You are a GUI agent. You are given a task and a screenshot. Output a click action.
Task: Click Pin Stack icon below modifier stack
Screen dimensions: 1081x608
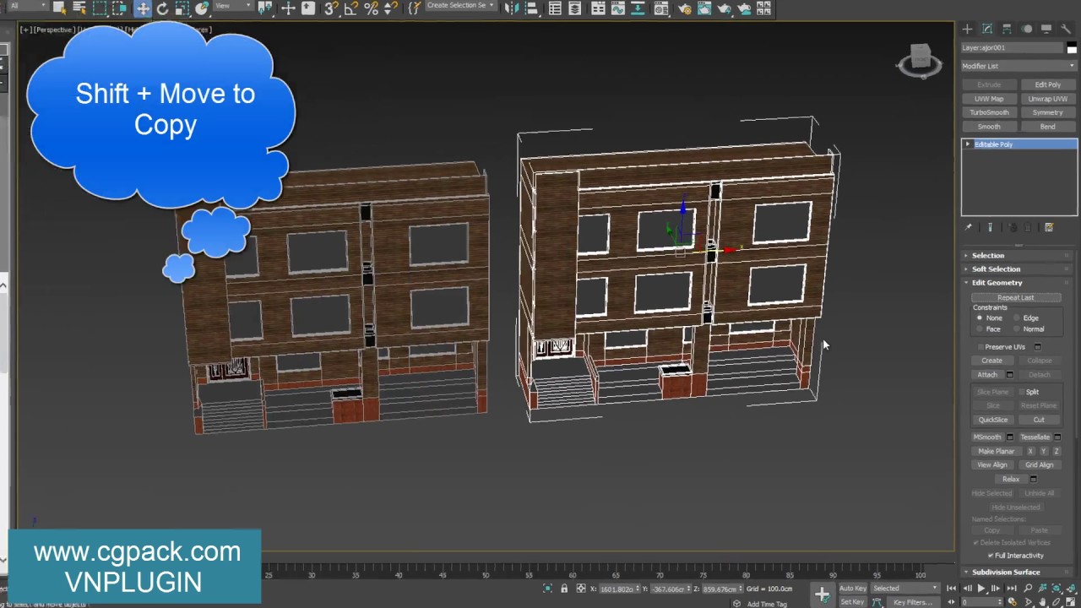point(968,227)
